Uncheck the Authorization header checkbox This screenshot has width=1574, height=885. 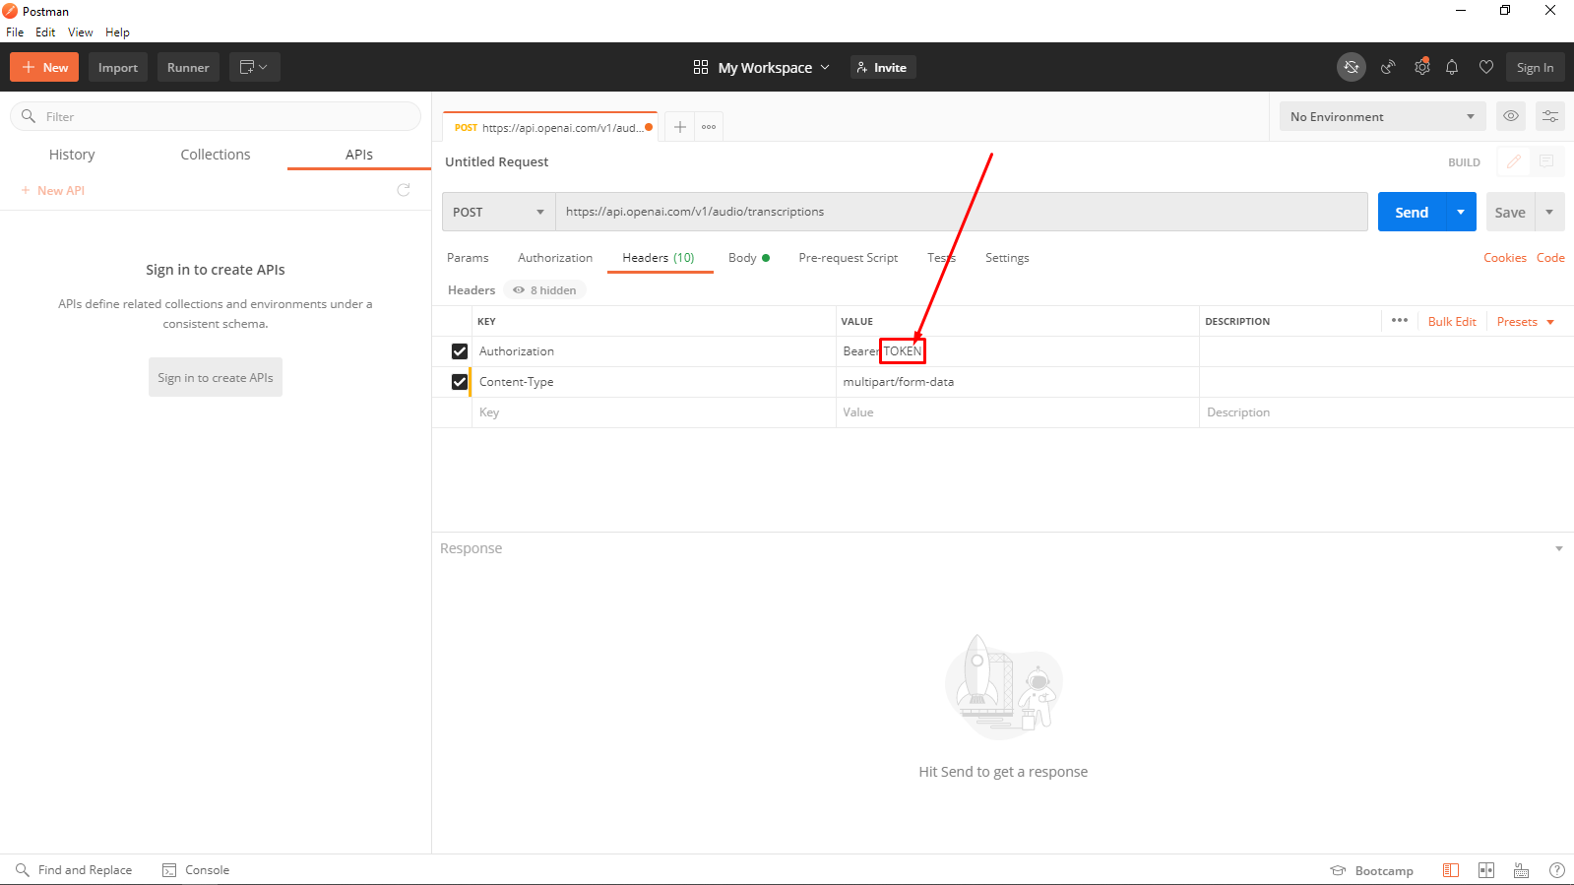click(460, 351)
